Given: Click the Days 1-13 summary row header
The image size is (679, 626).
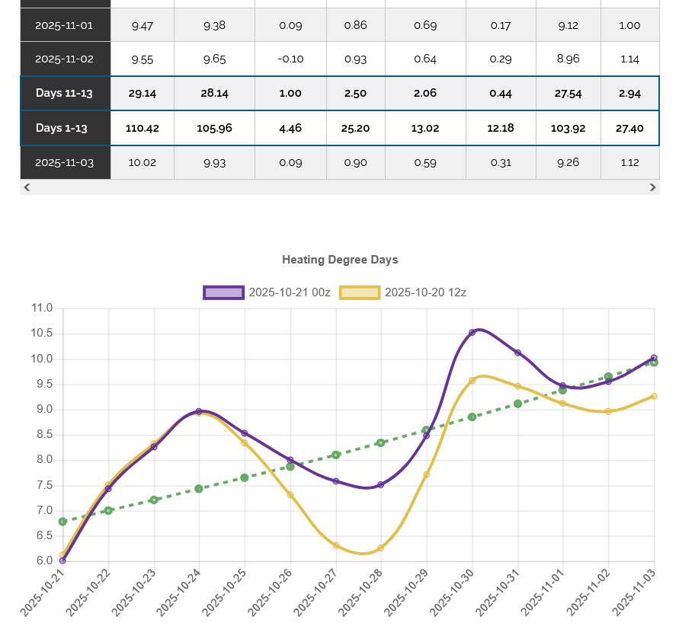Looking at the screenshot, I should (65, 128).
